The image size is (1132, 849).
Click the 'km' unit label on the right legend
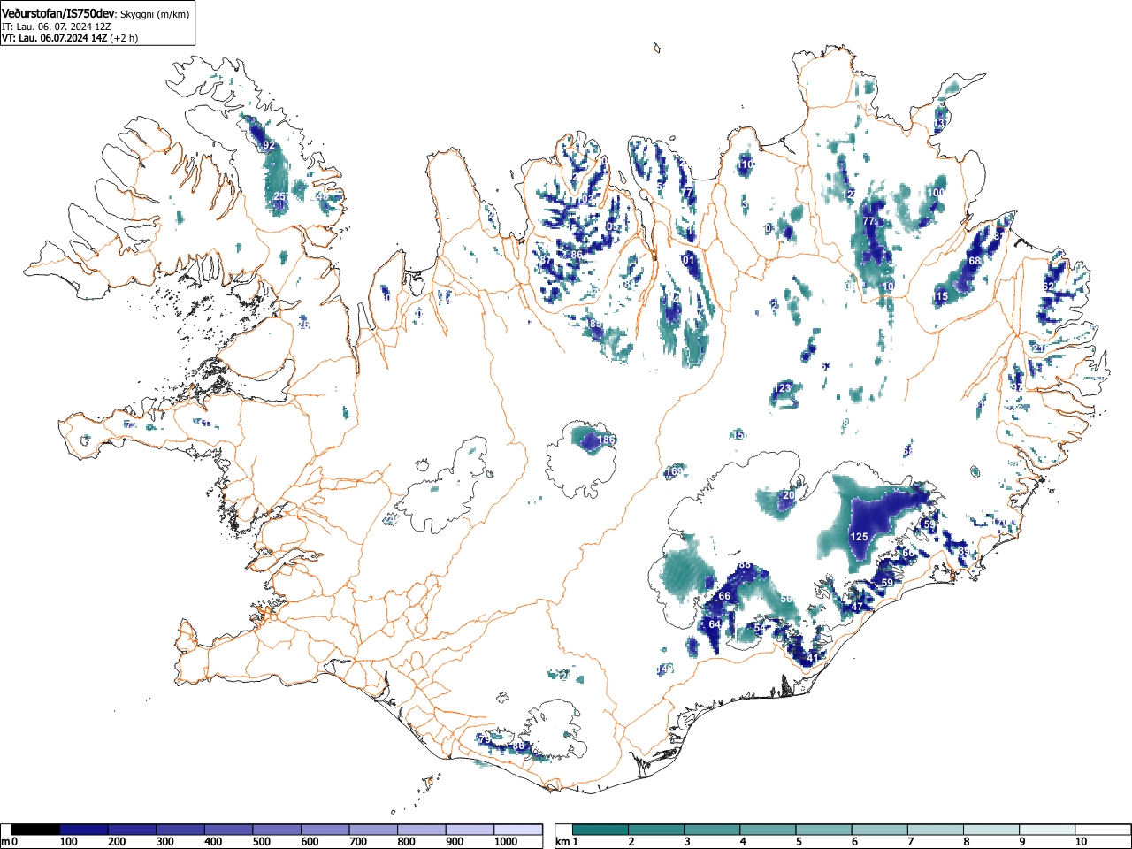562,842
